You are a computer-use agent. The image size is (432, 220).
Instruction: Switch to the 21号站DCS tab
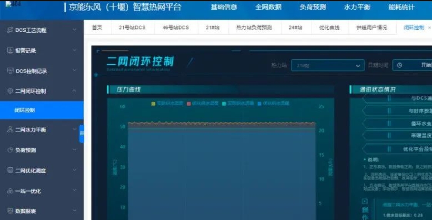[132, 27]
